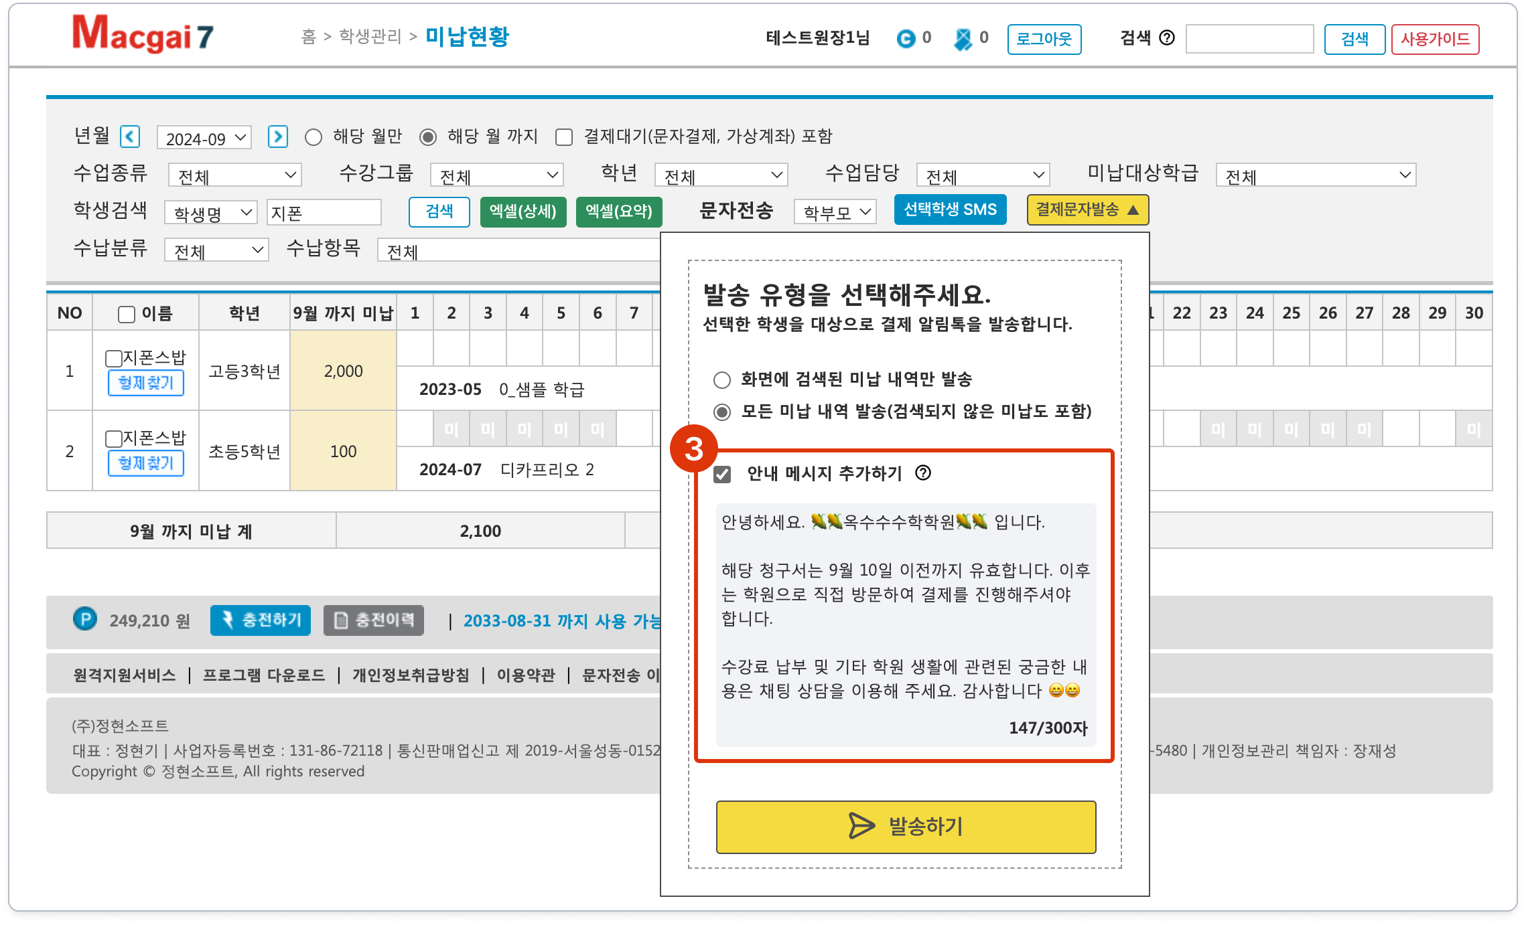This screenshot has width=1526, height=925.
Task: Click the next month arrow icon
Action: click(277, 137)
